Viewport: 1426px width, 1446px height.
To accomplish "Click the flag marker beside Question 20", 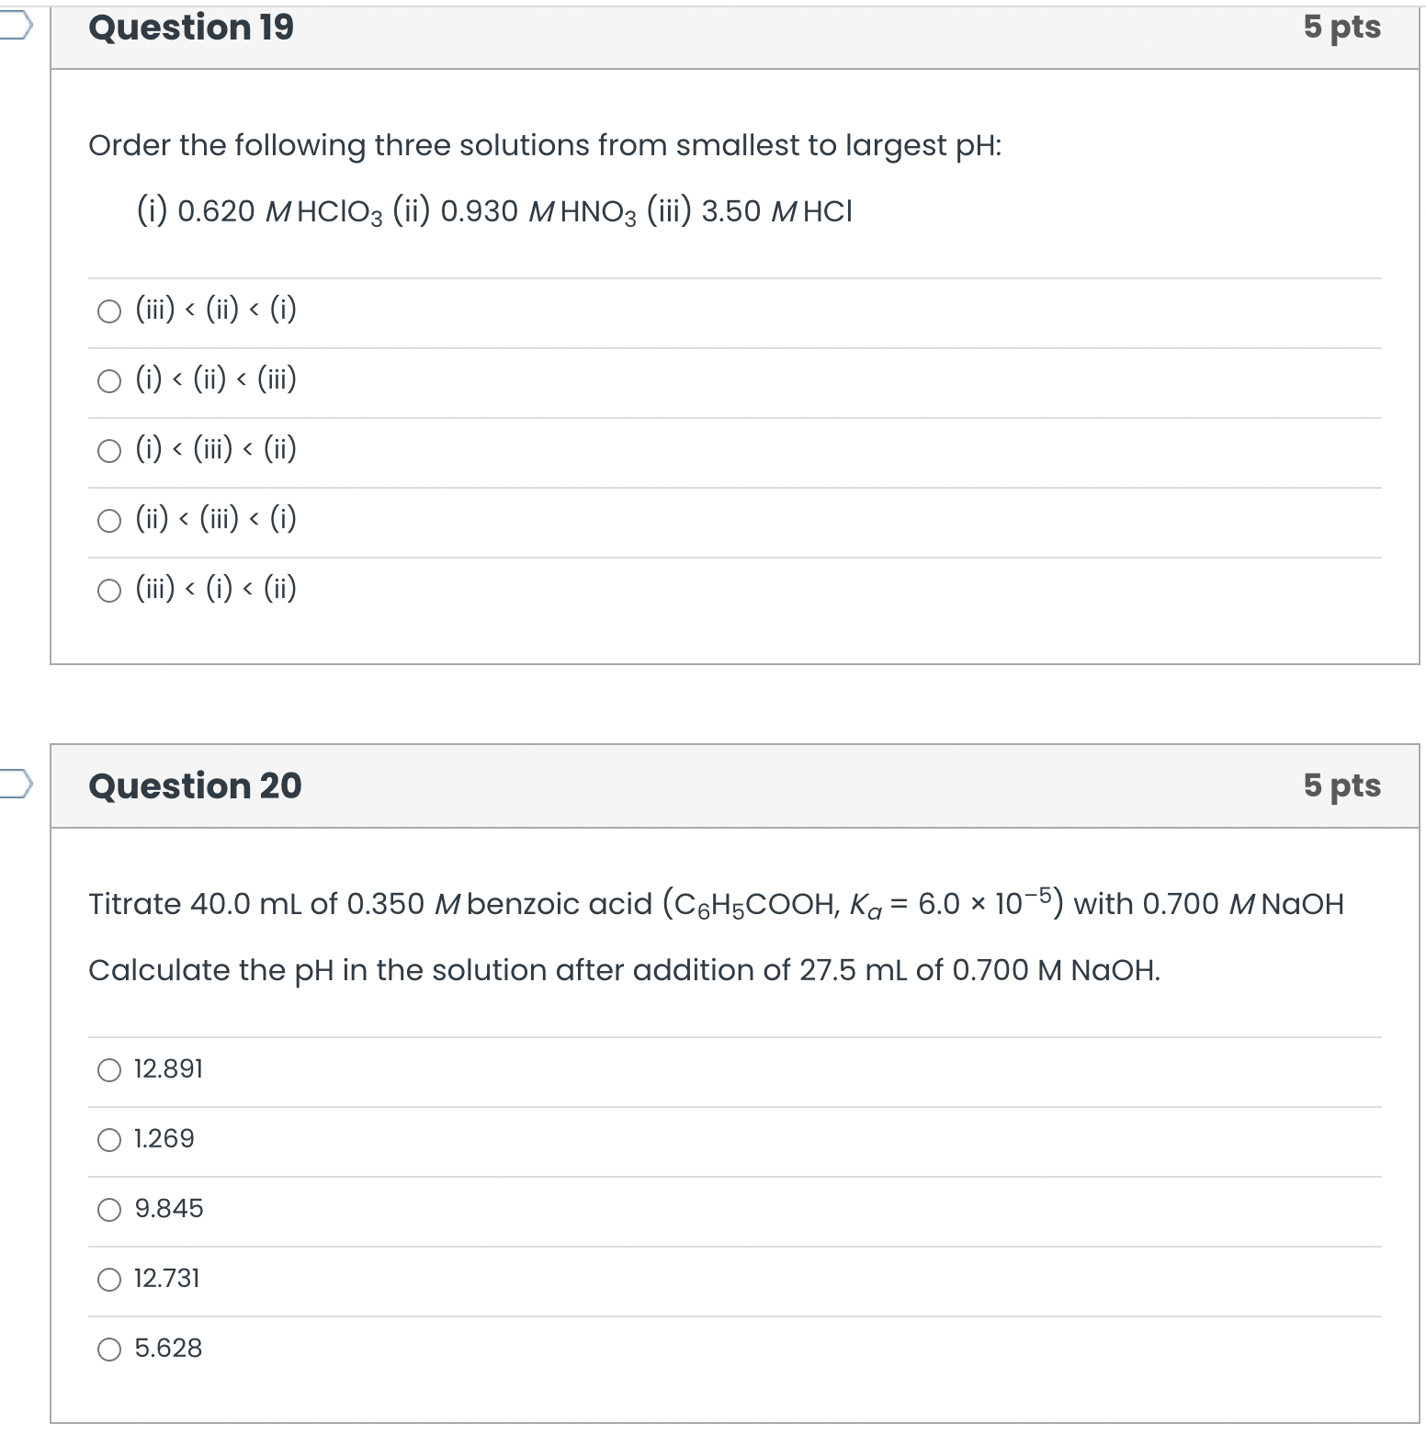I will [x=17, y=785].
